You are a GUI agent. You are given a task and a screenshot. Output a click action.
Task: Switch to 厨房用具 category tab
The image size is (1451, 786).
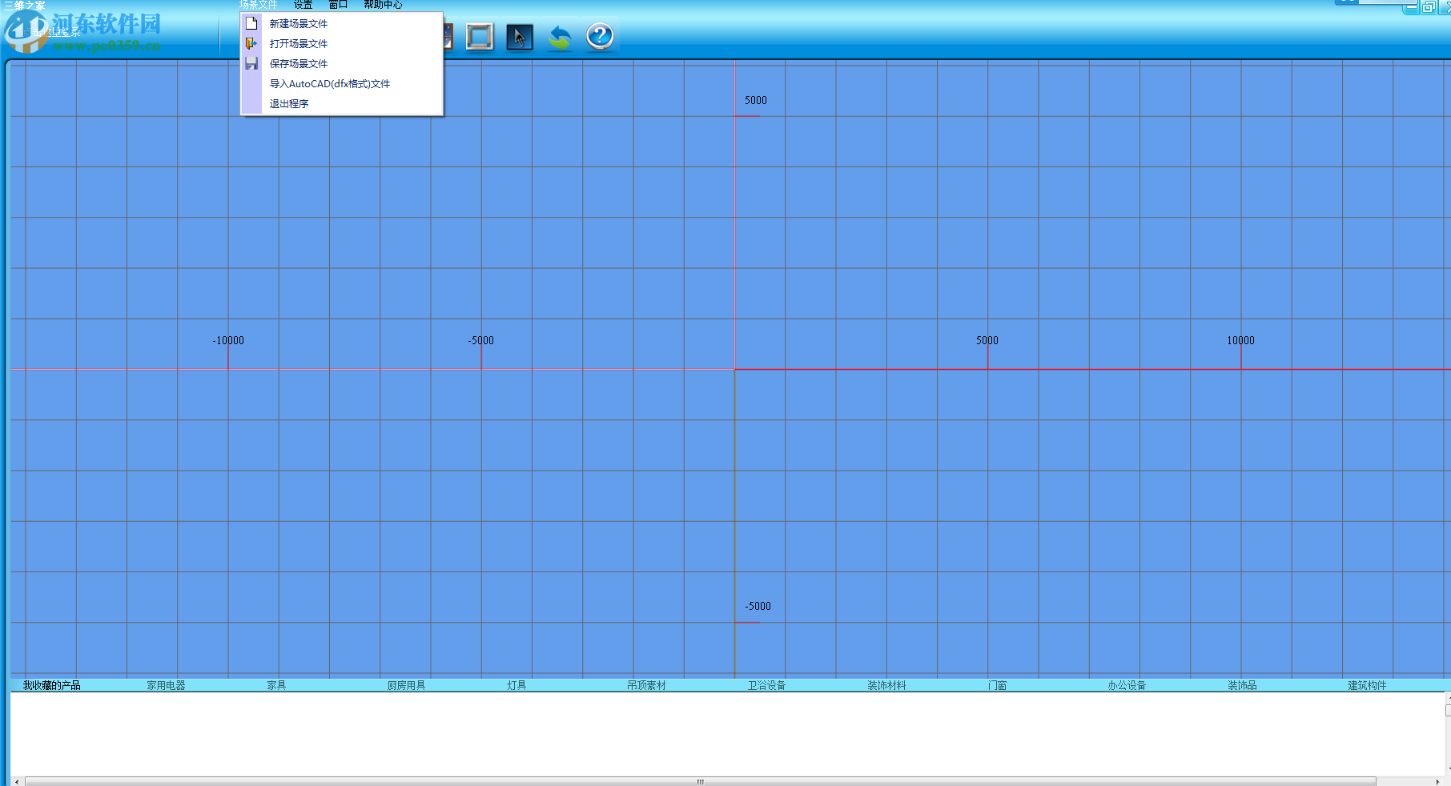coord(406,685)
